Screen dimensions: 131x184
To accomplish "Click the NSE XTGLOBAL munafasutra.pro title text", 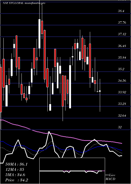I will click(x=24, y=3).
